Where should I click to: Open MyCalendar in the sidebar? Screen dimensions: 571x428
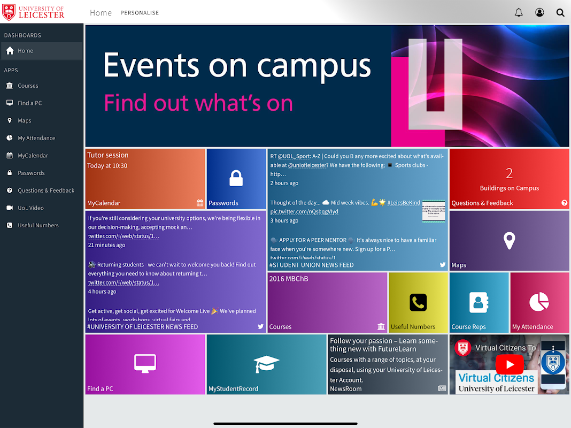point(42,156)
